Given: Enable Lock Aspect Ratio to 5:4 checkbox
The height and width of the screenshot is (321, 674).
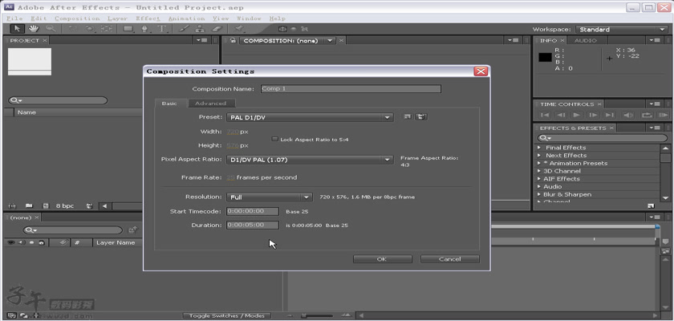Looking at the screenshot, I should (x=275, y=139).
